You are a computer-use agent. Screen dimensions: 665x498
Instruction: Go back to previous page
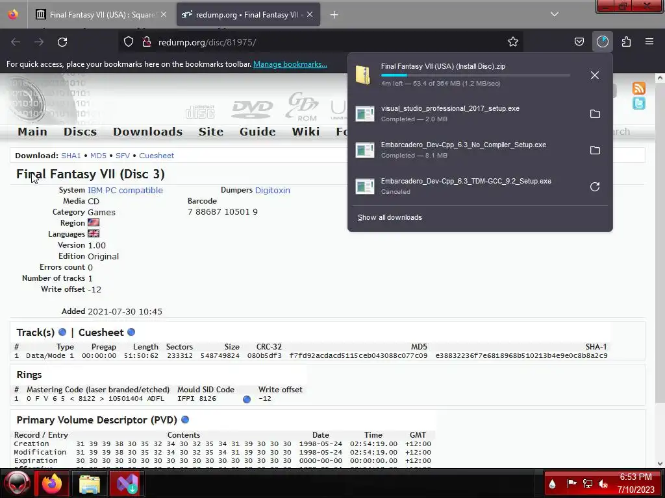tap(16, 42)
